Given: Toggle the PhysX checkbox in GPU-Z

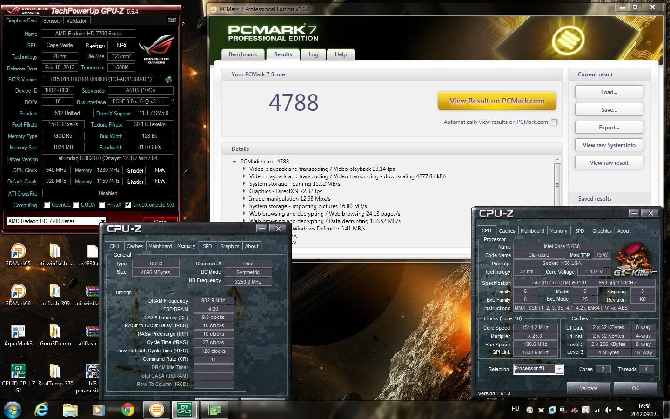Looking at the screenshot, I should (102, 204).
